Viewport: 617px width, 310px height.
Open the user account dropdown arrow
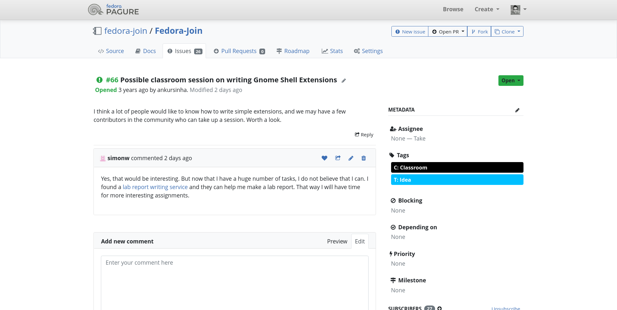(x=525, y=9)
